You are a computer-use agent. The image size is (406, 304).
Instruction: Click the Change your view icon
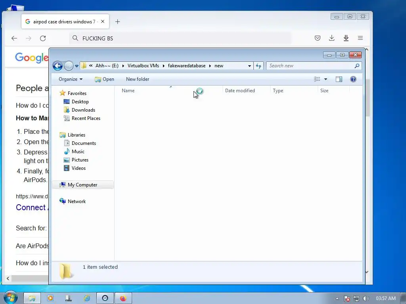[317, 79]
